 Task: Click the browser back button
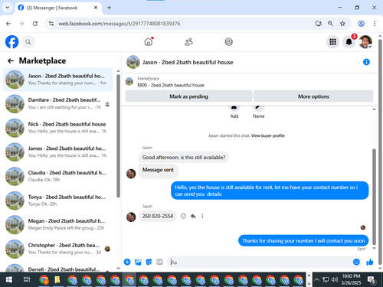[8, 24]
